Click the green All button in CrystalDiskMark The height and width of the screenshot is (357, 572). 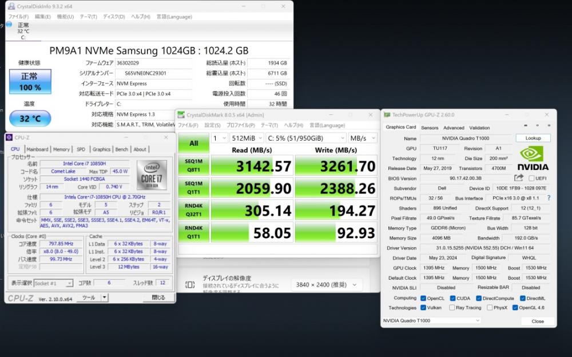click(194, 143)
